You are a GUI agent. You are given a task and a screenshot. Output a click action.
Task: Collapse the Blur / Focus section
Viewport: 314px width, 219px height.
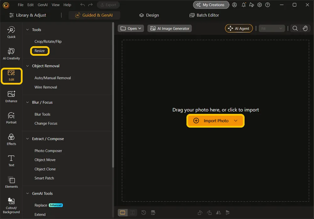tap(27, 102)
